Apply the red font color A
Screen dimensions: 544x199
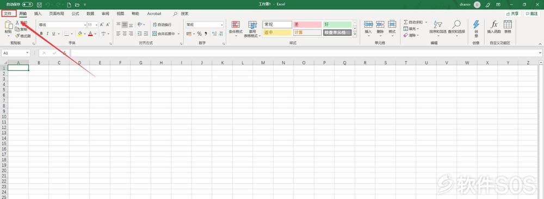coord(90,34)
